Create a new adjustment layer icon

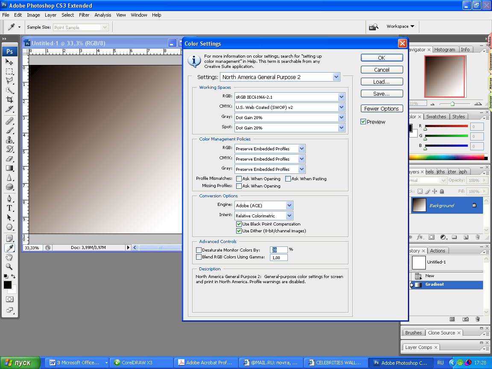pos(443,237)
